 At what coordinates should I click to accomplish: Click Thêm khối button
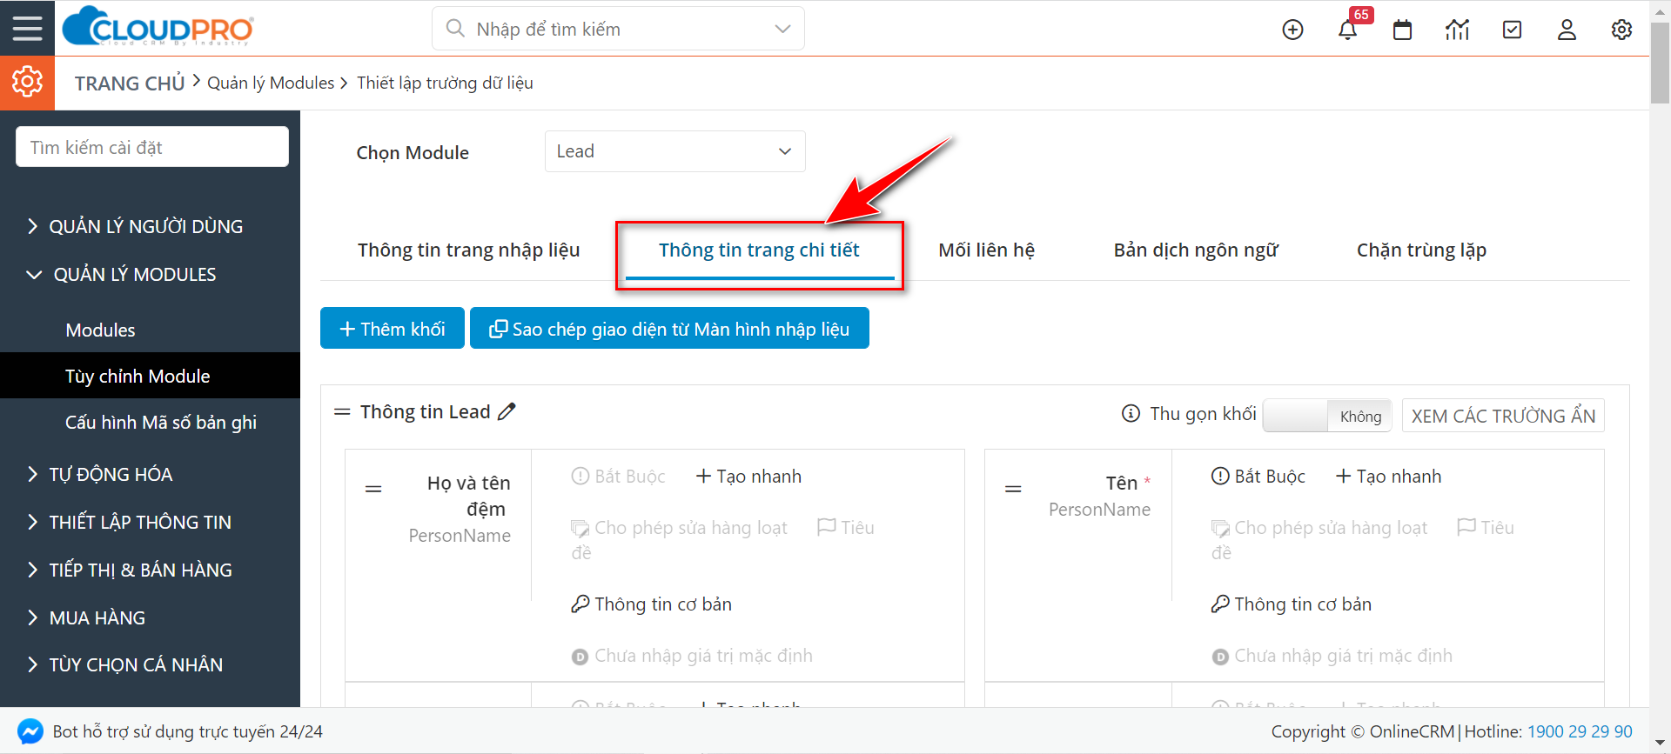pyautogui.click(x=393, y=328)
